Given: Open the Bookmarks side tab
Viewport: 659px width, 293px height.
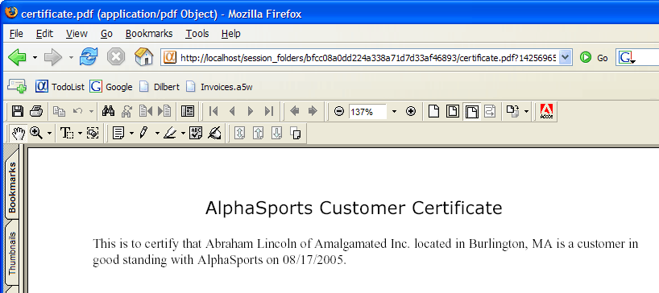Looking at the screenshot, I should 13,188.
